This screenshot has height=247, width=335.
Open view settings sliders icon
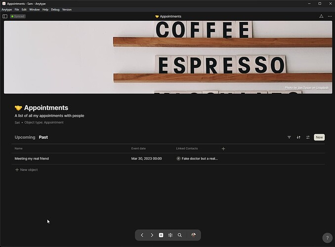[x=308, y=137]
